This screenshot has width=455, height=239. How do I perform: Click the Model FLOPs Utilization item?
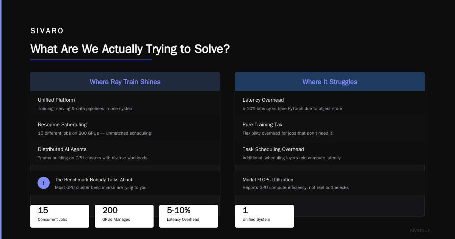click(330, 183)
